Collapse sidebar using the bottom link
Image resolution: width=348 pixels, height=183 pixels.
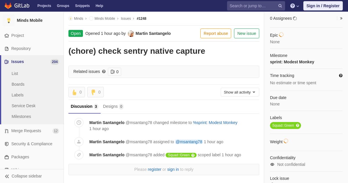(x=32, y=176)
